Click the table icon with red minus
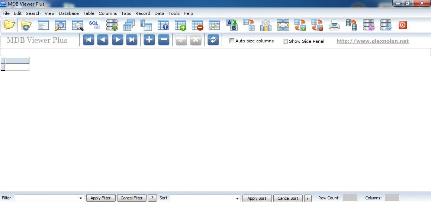 coord(197,25)
